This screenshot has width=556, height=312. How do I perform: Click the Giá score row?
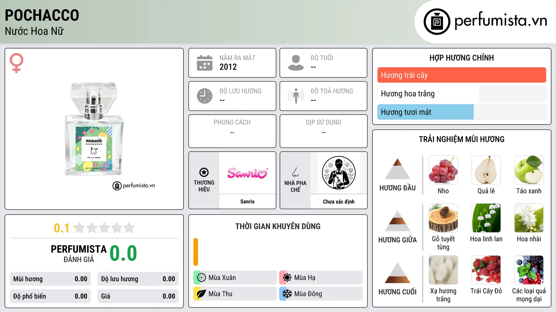(138, 296)
